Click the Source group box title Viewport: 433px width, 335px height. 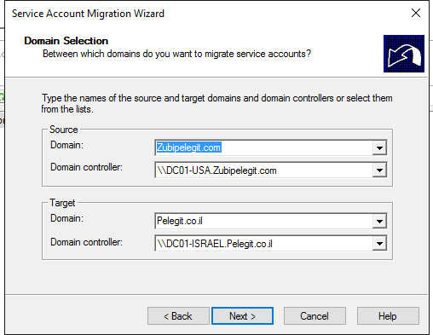[63, 130]
